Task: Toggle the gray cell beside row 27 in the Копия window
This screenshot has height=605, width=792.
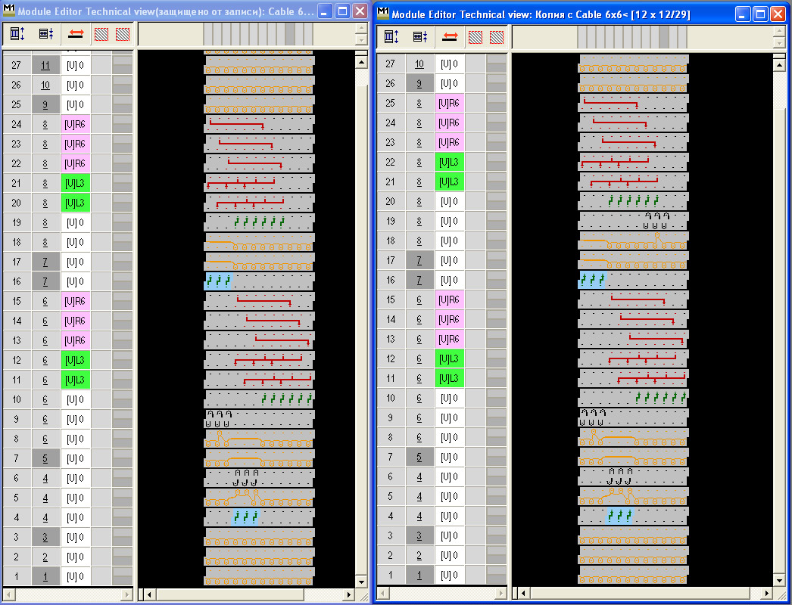Action: tap(496, 64)
